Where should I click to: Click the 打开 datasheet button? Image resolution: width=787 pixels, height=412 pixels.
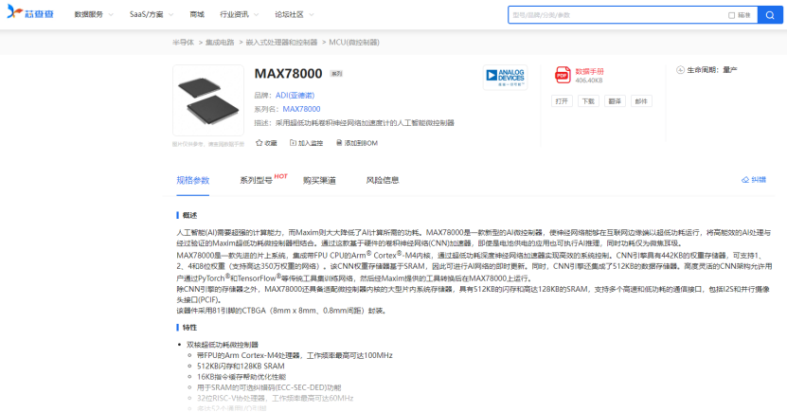(562, 101)
